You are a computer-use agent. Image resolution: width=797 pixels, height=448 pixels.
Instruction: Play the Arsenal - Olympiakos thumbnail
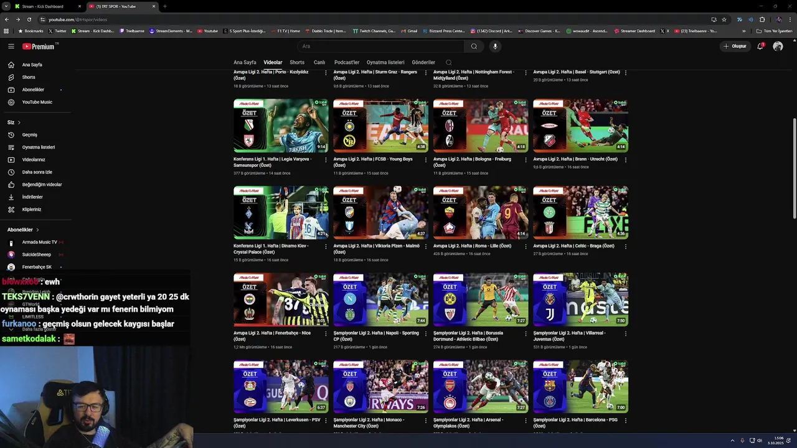click(x=481, y=386)
